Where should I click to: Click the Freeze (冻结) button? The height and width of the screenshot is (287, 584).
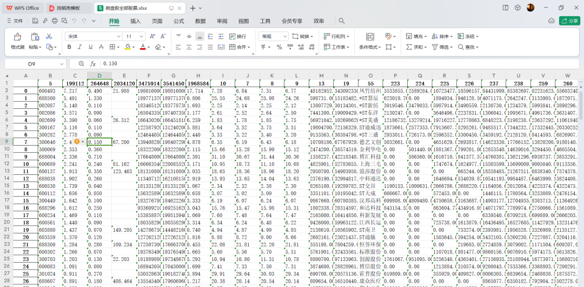click(468, 36)
